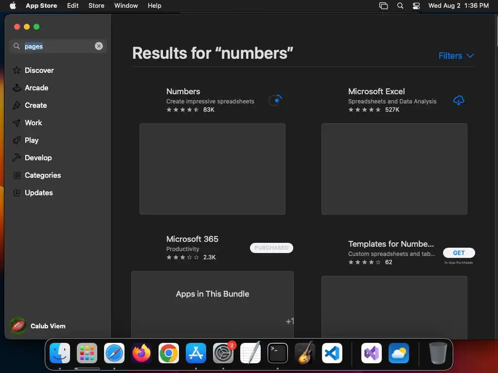Screen dimensions: 498x373
Task: Open the Microsoft 365 bundle title
Action: (193, 239)
